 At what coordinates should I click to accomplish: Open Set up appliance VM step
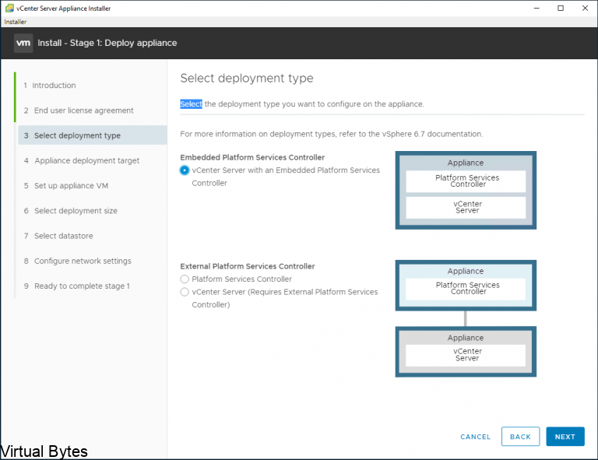point(66,185)
